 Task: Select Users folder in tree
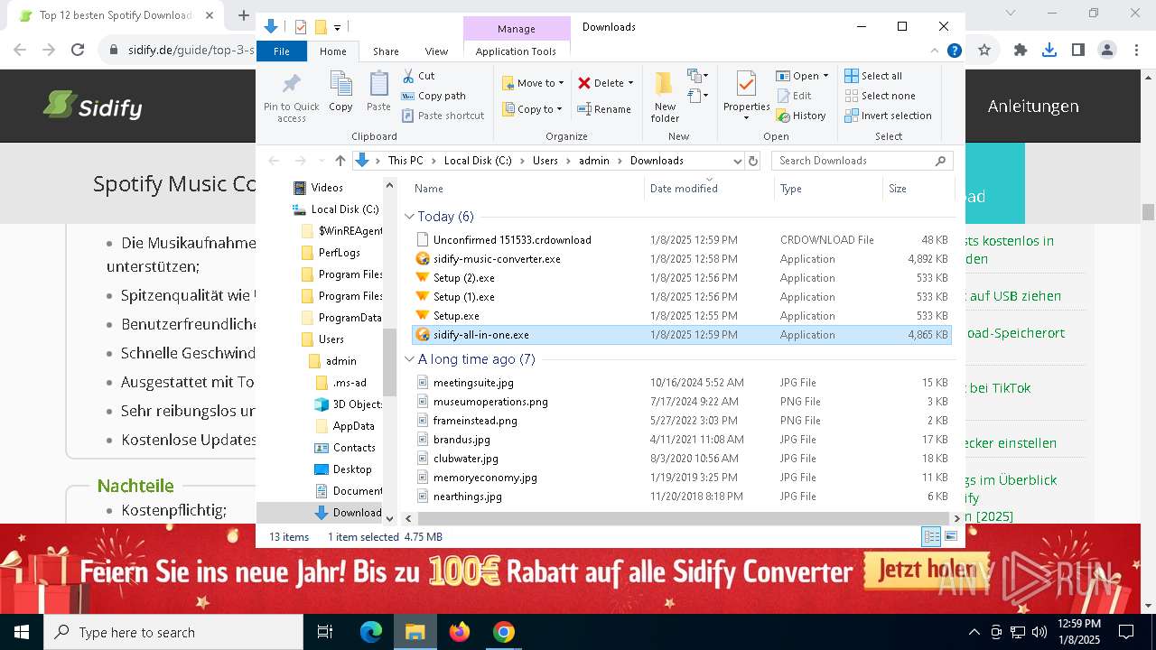click(331, 339)
